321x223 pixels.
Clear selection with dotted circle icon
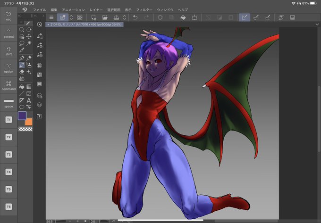[x=160, y=17]
